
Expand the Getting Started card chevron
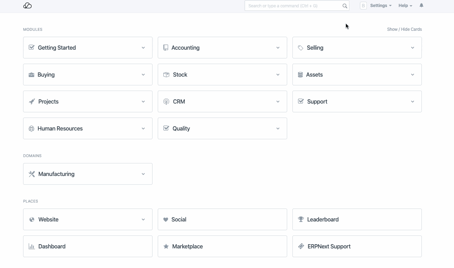point(143,48)
